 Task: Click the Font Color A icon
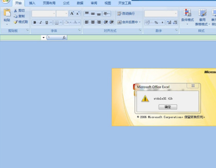click(75, 22)
